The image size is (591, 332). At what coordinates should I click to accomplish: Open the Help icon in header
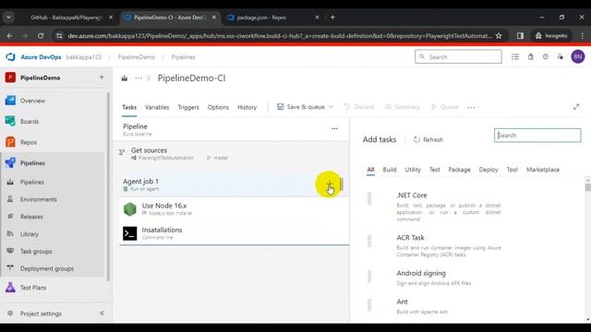pyautogui.click(x=546, y=57)
